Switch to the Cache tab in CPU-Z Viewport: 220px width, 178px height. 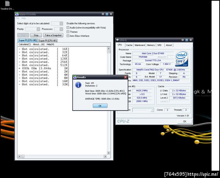tap(129, 45)
